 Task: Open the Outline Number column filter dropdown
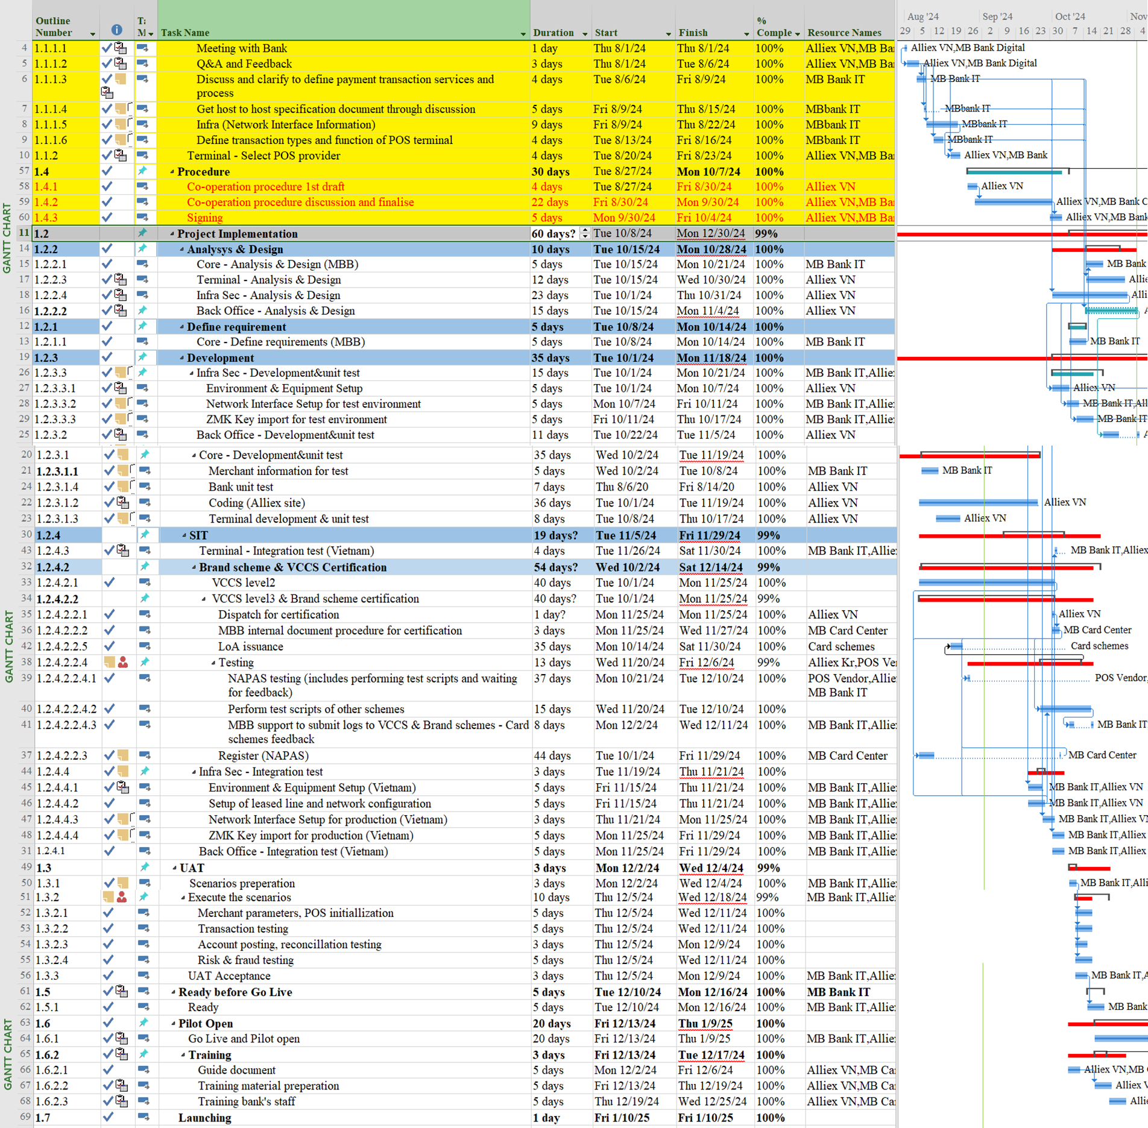(x=92, y=34)
